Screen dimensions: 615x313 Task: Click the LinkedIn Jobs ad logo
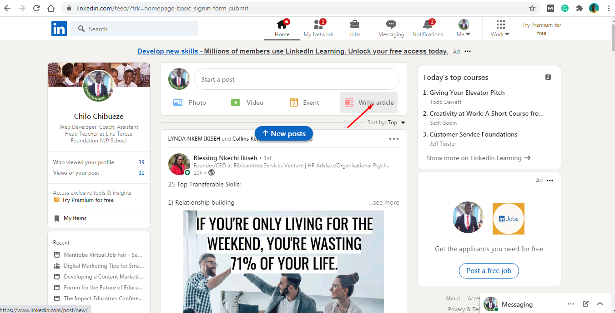pyautogui.click(x=509, y=219)
